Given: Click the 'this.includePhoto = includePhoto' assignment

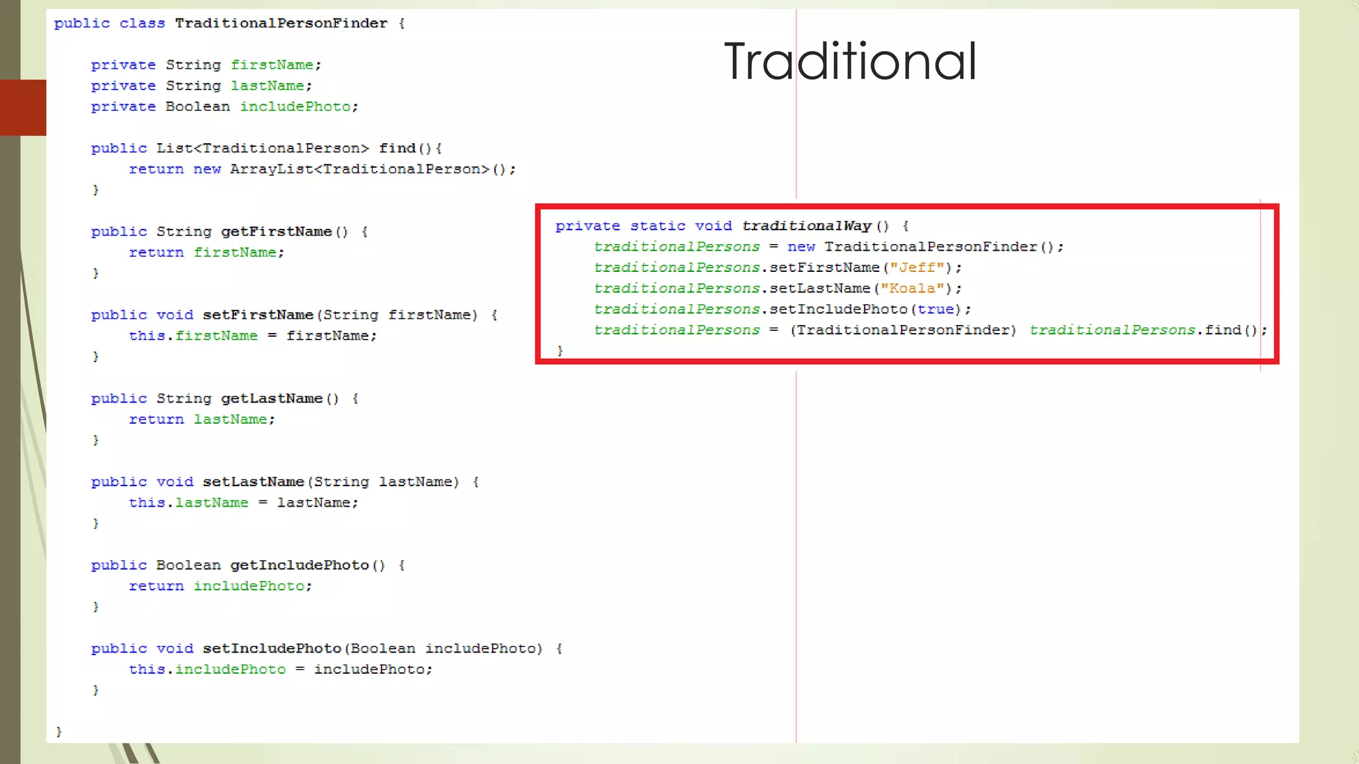Looking at the screenshot, I should coord(280,669).
